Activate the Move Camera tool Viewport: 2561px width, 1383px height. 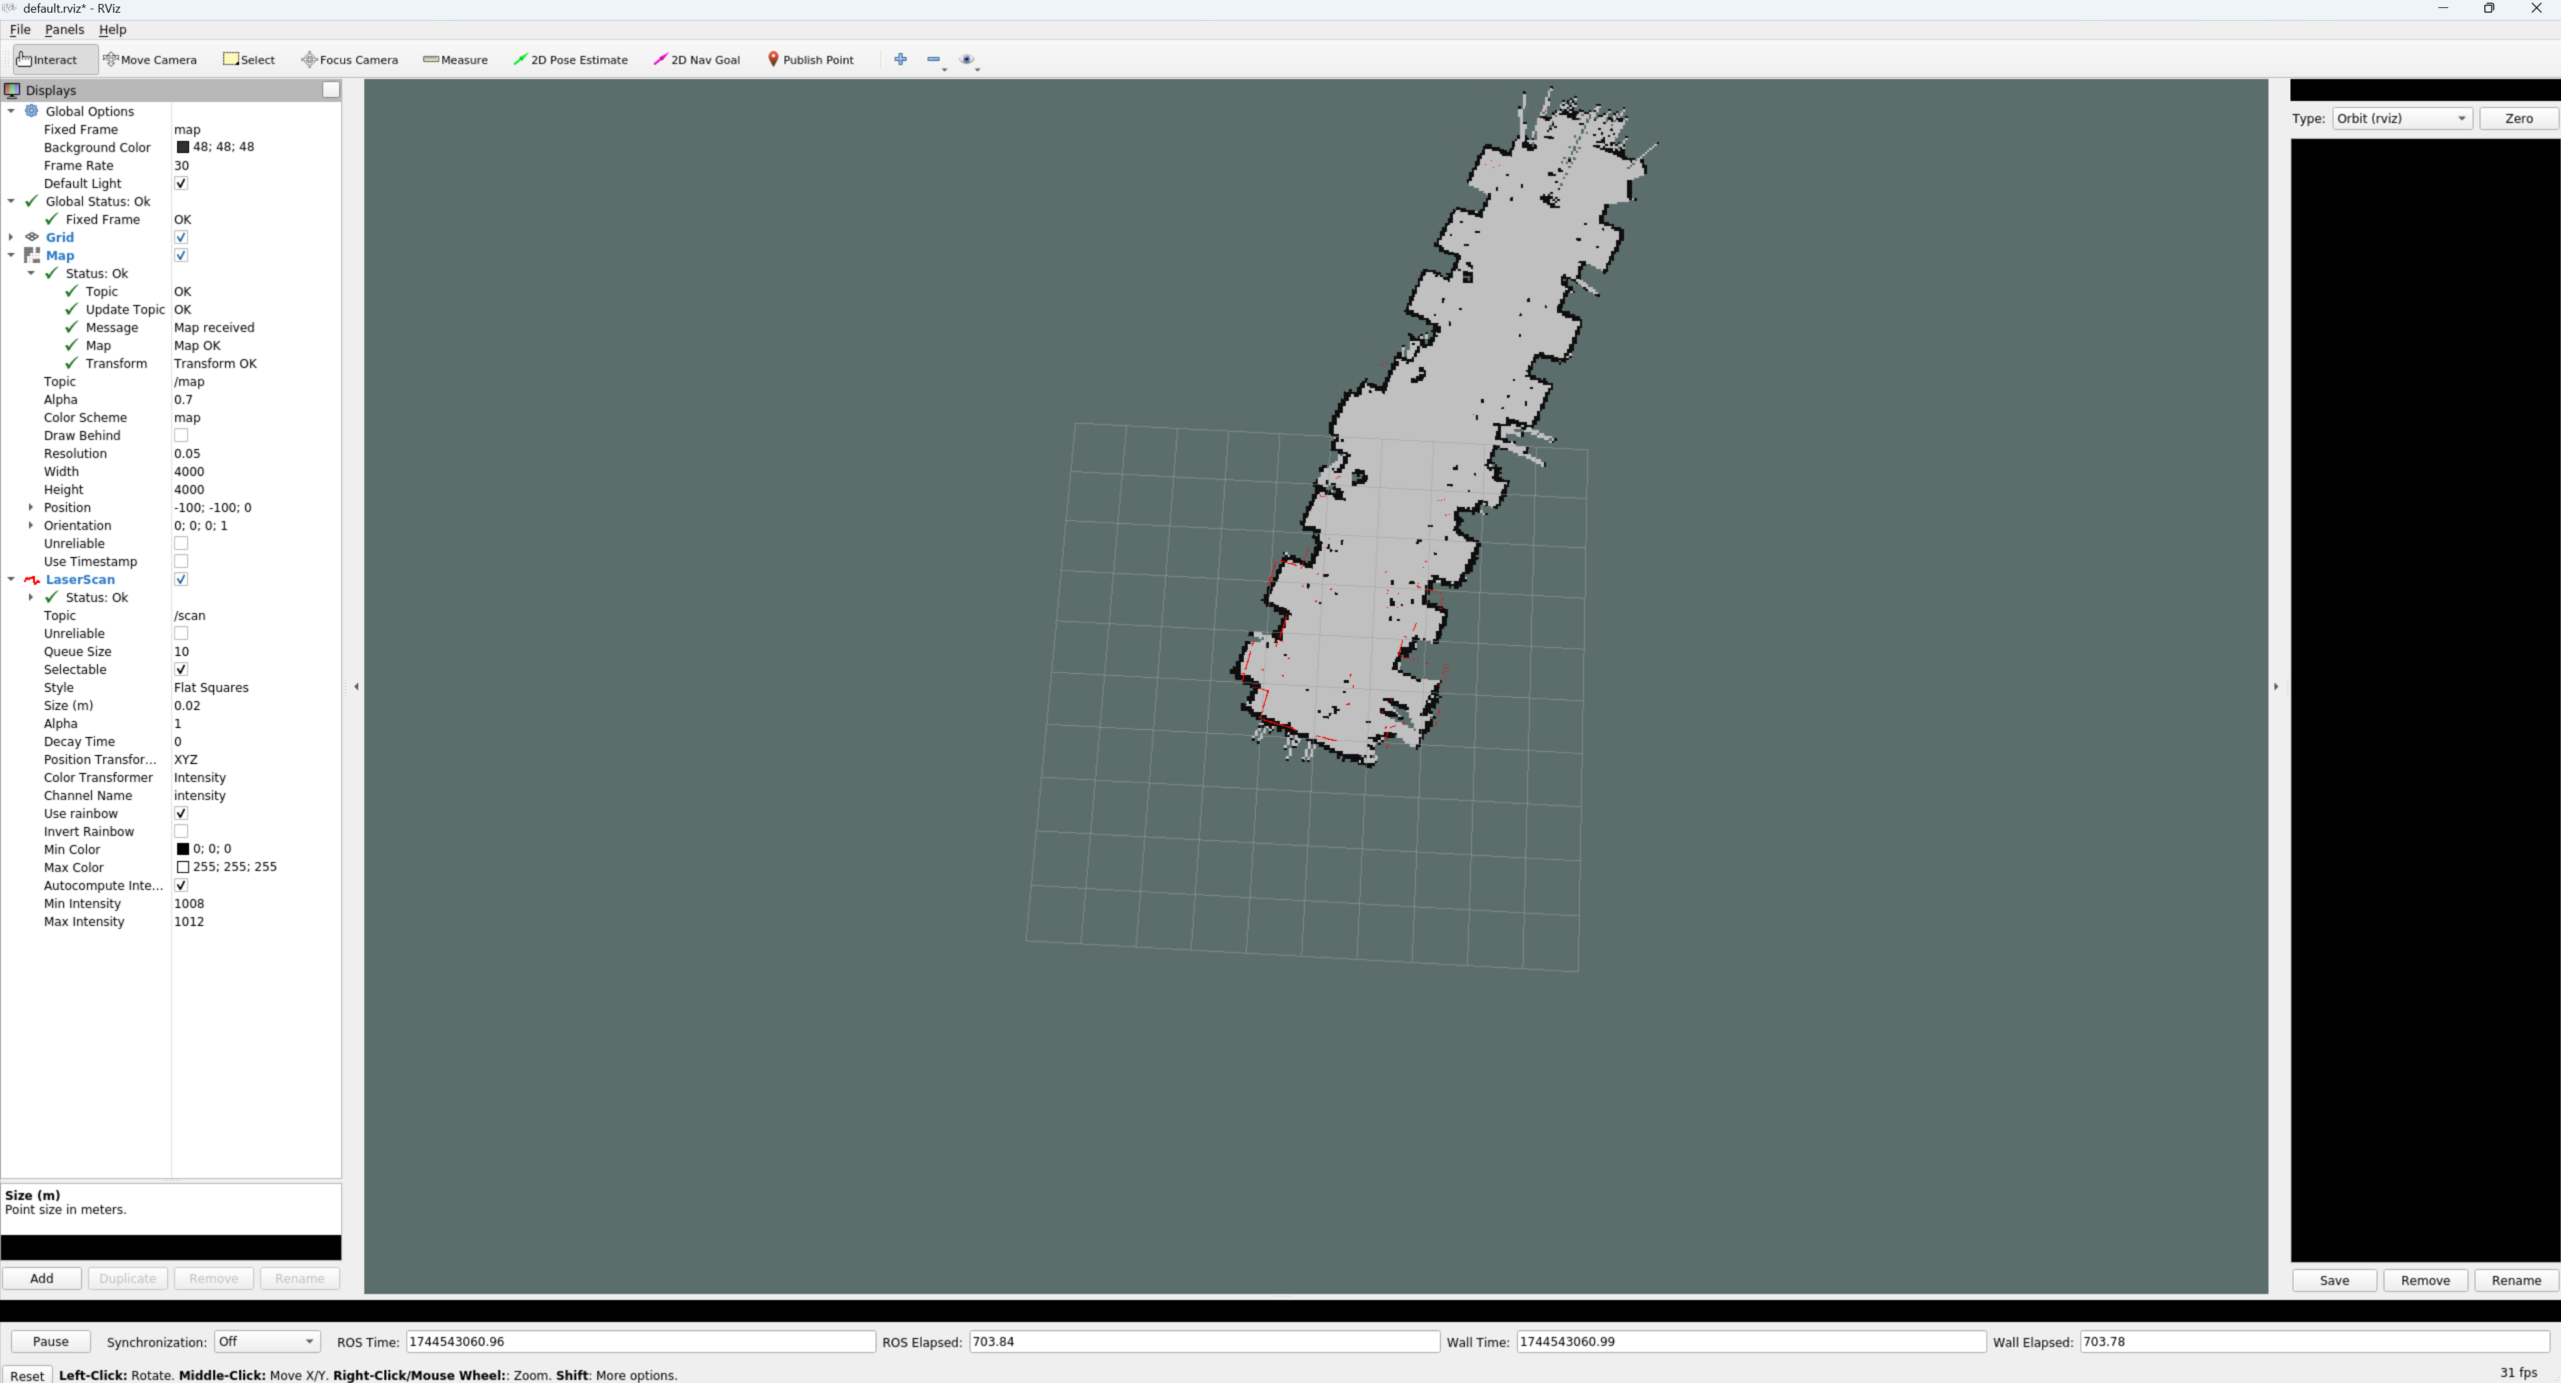pos(150,59)
